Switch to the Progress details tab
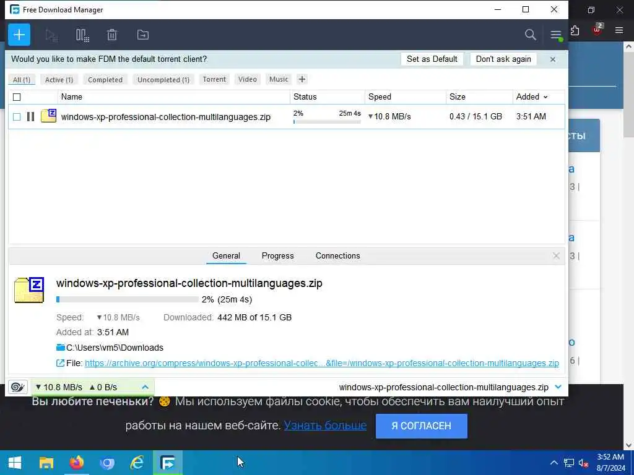 [278, 255]
